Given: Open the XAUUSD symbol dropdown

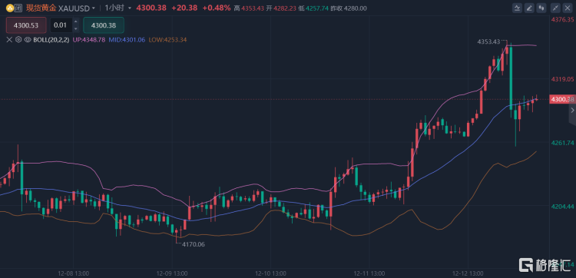Looking at the screenshot, I should tap(94, 8).
